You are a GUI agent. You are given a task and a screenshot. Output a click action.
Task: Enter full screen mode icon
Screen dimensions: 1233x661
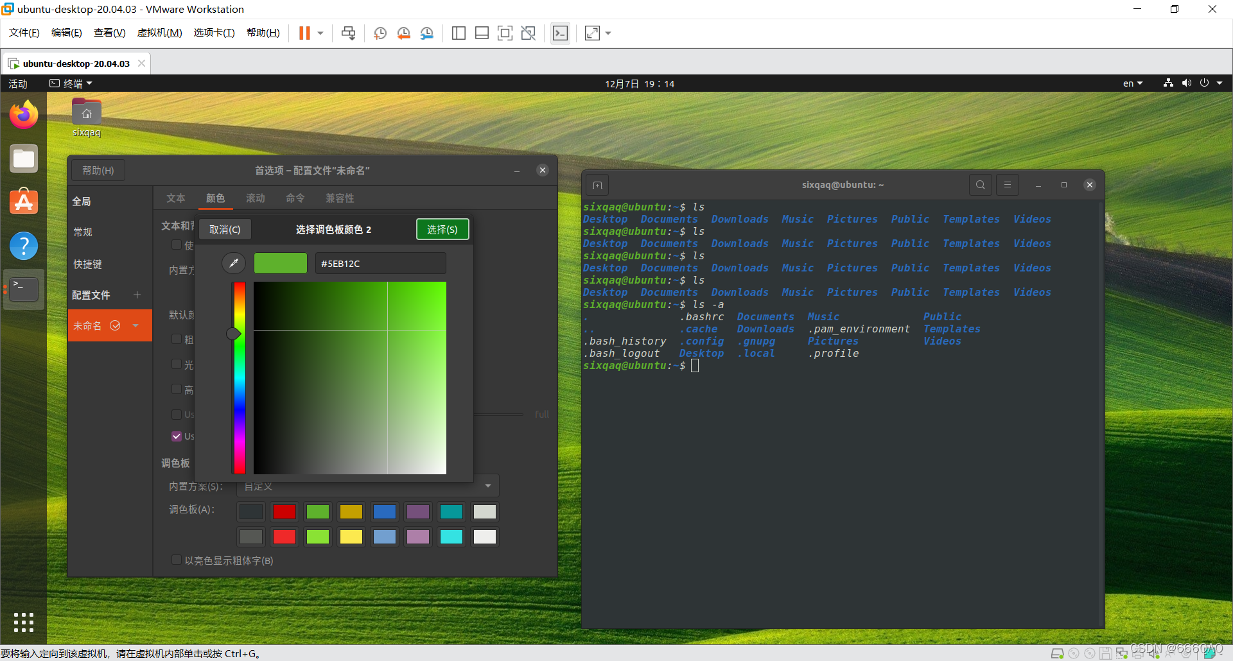(x=505, y=33)
